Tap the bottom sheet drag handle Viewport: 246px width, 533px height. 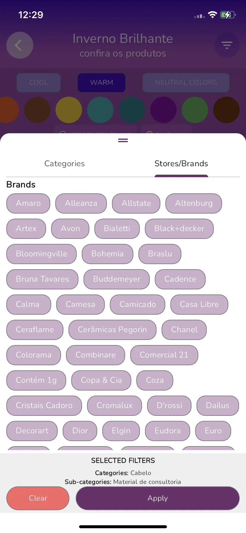123,140
